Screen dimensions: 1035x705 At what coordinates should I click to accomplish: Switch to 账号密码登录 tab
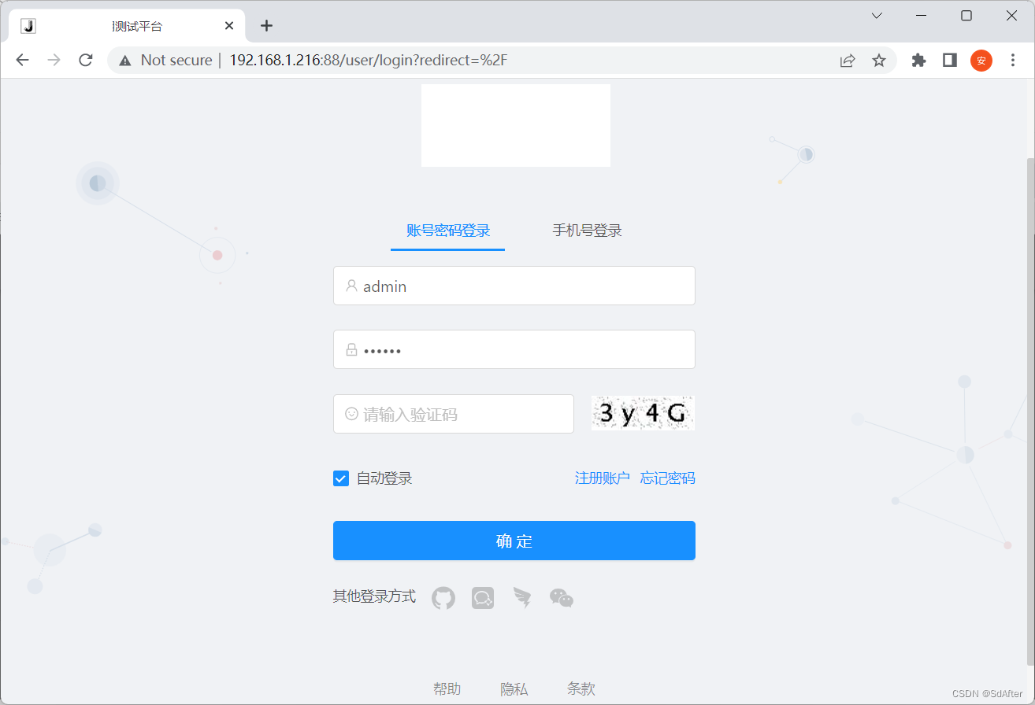pos(448,231)
